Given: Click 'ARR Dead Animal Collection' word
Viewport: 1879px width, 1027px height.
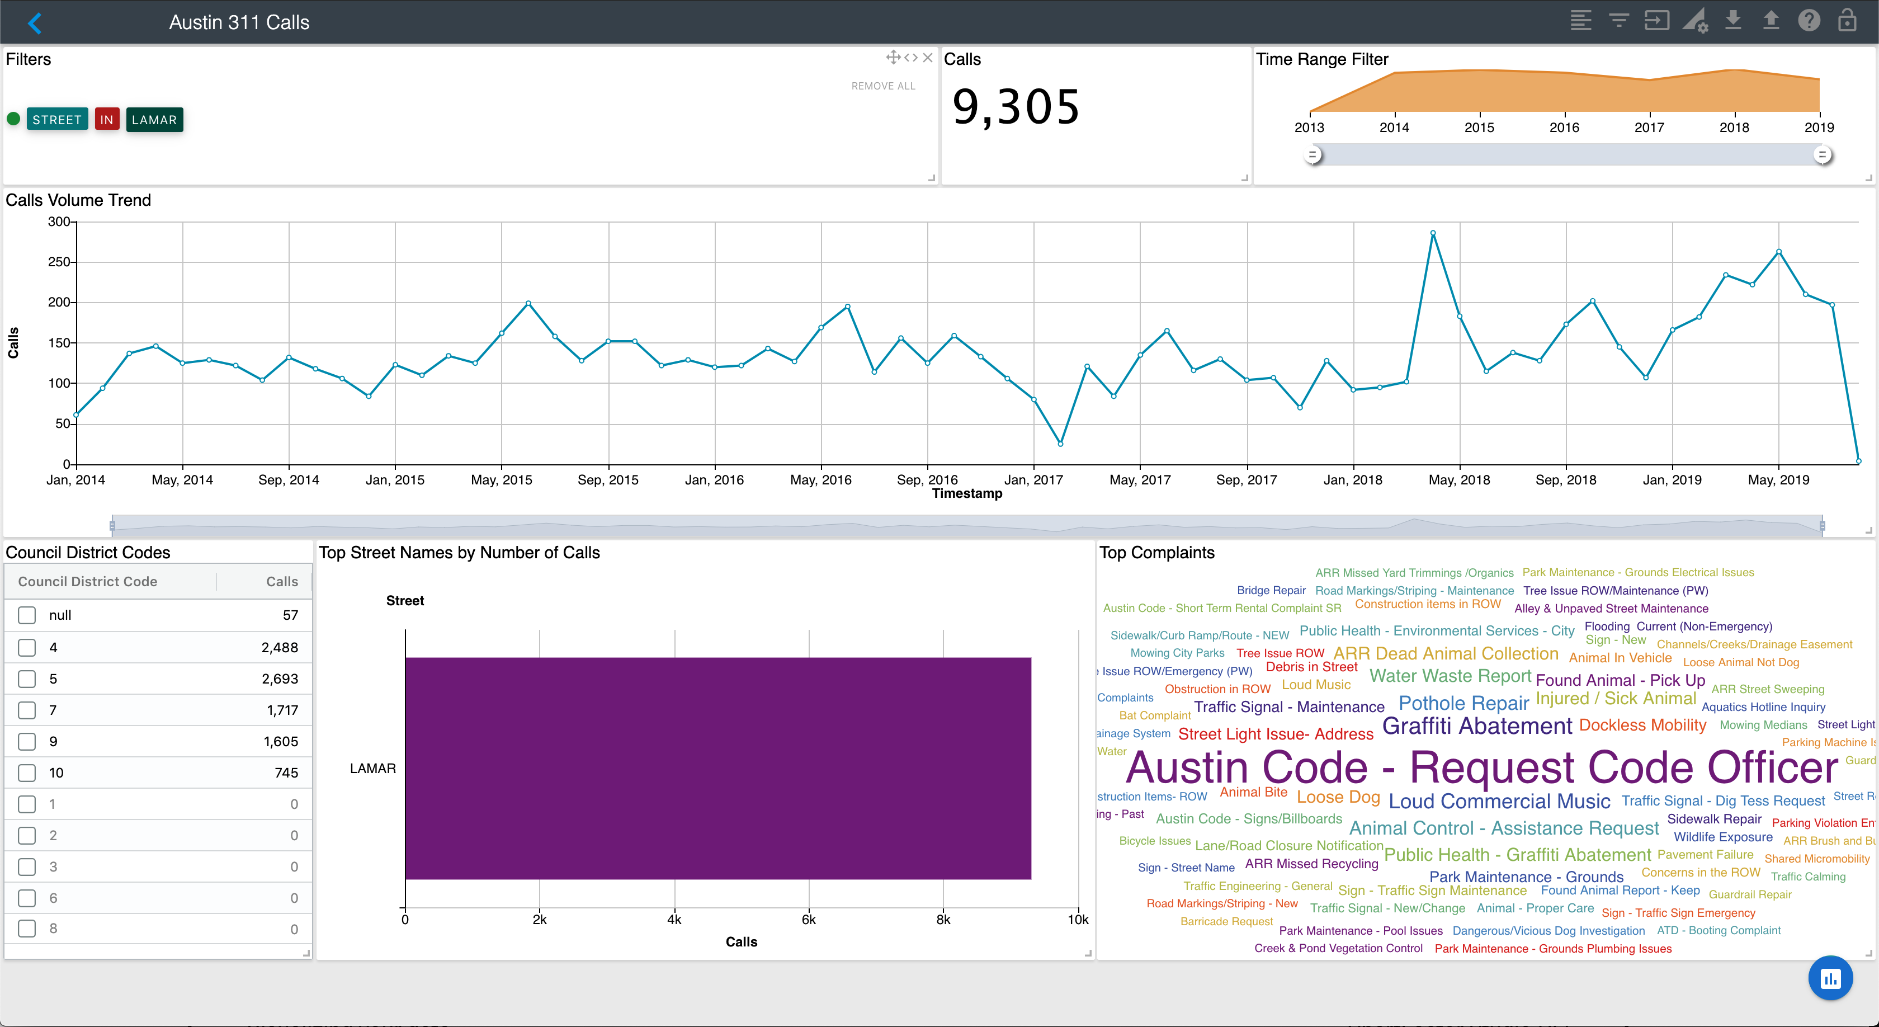Looking at the screenshot, I should pyautogui.click(x=1446, y=653).
